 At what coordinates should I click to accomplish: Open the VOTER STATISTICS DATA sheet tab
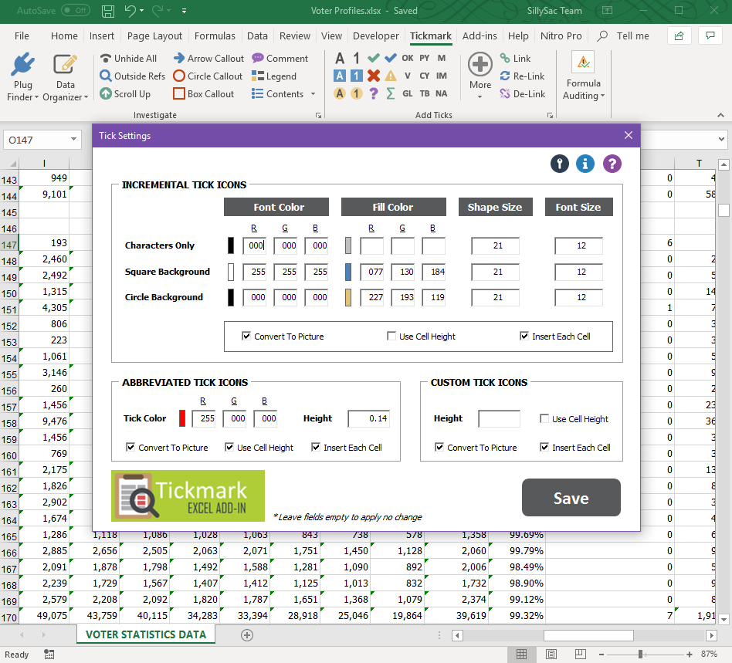click(x=146, y=634)
